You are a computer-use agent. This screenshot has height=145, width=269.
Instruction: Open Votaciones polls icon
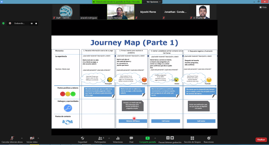click(118, 138)
